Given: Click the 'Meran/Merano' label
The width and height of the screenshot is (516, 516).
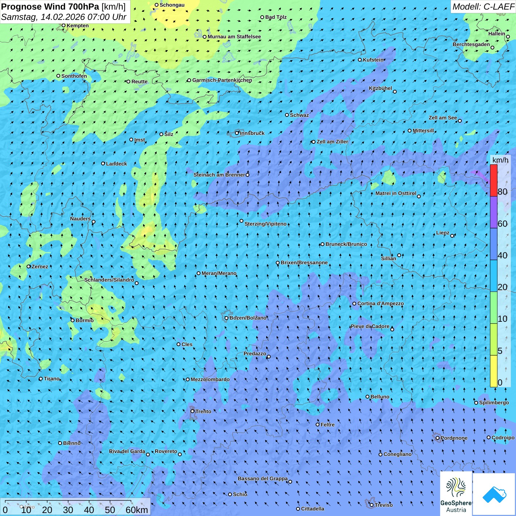Looking at the screenshot, I should click(219, 273).
